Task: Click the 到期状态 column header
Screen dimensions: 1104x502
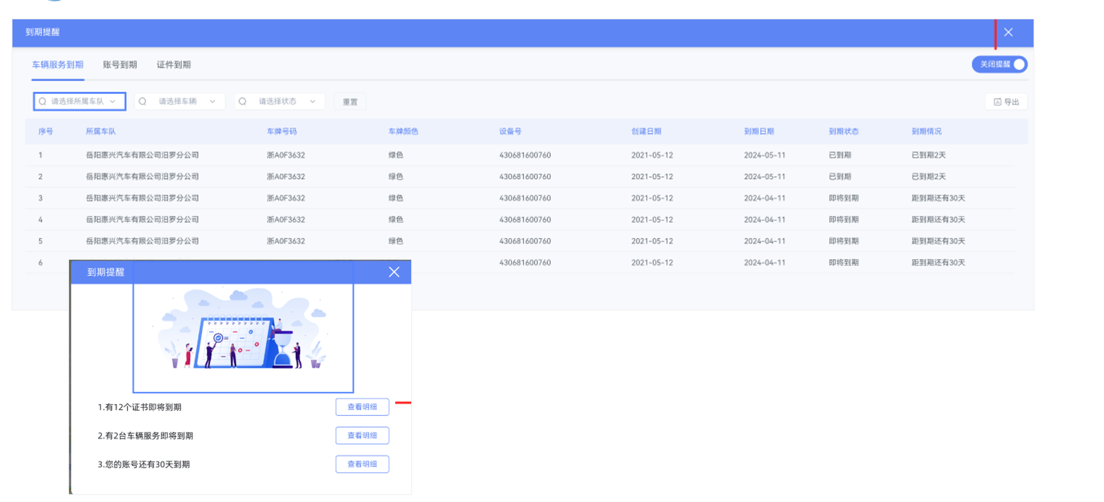Action: (x=844, y=131)
